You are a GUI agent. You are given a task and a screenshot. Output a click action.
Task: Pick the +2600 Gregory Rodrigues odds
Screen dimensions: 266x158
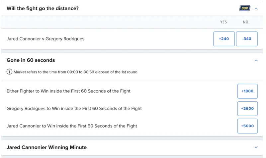pos(247,109)
